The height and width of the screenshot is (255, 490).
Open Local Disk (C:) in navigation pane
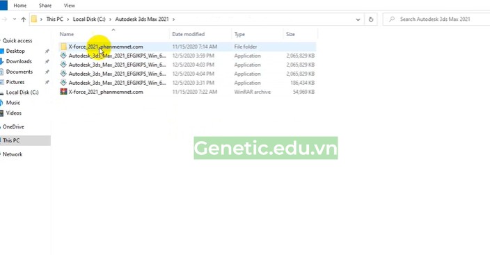22,92
